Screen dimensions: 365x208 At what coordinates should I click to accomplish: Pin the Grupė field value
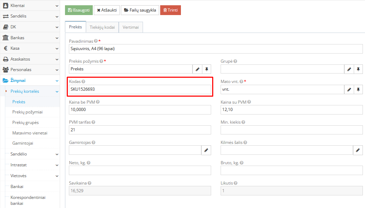coord(358,69)
